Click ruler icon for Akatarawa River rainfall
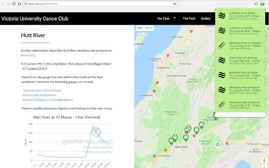 (x=222, y=45)
